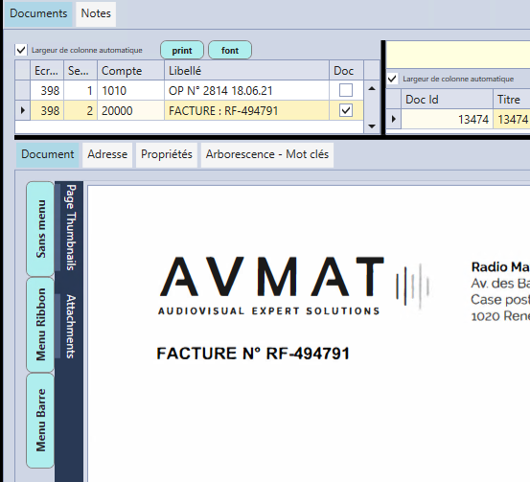The width and height of the screenshot is (530, 482).
Task: Uncheck the Doc box for FACTURE RF-494791 row
Action: coord(346,110)
